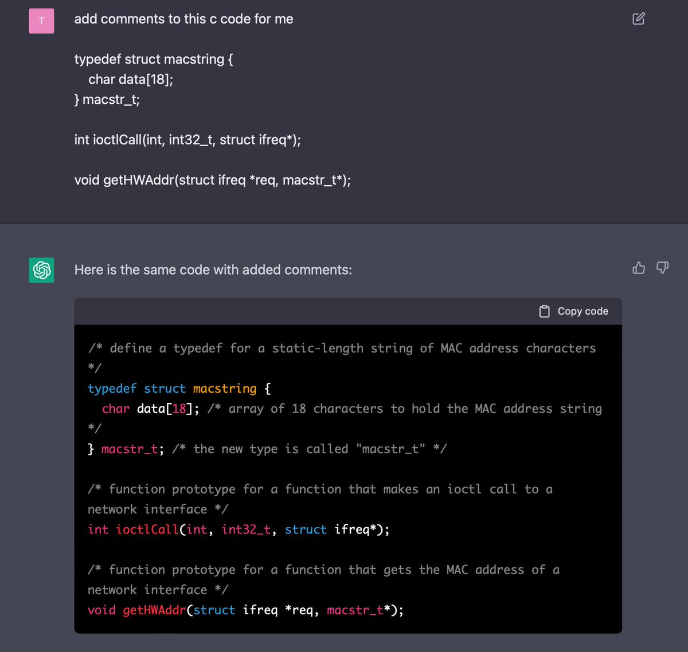
Task: Click the clipboard icon beside Copy code
Action: pos(545,311)
